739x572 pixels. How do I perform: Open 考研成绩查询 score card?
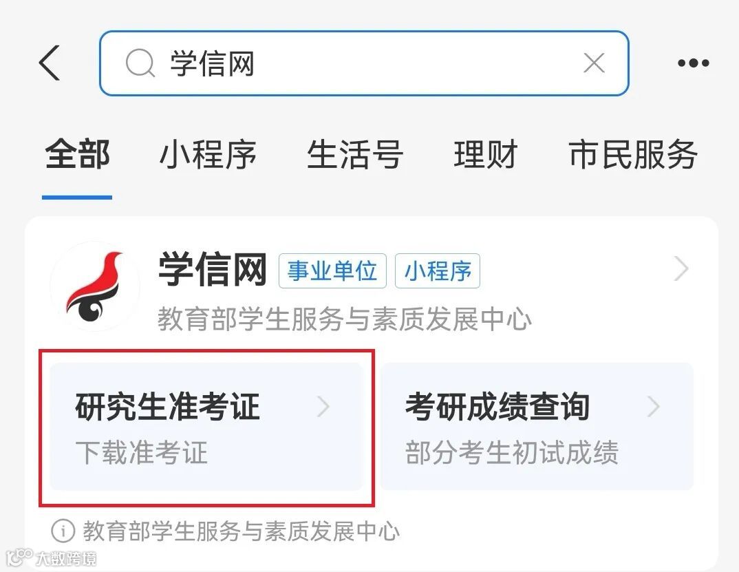537,426
